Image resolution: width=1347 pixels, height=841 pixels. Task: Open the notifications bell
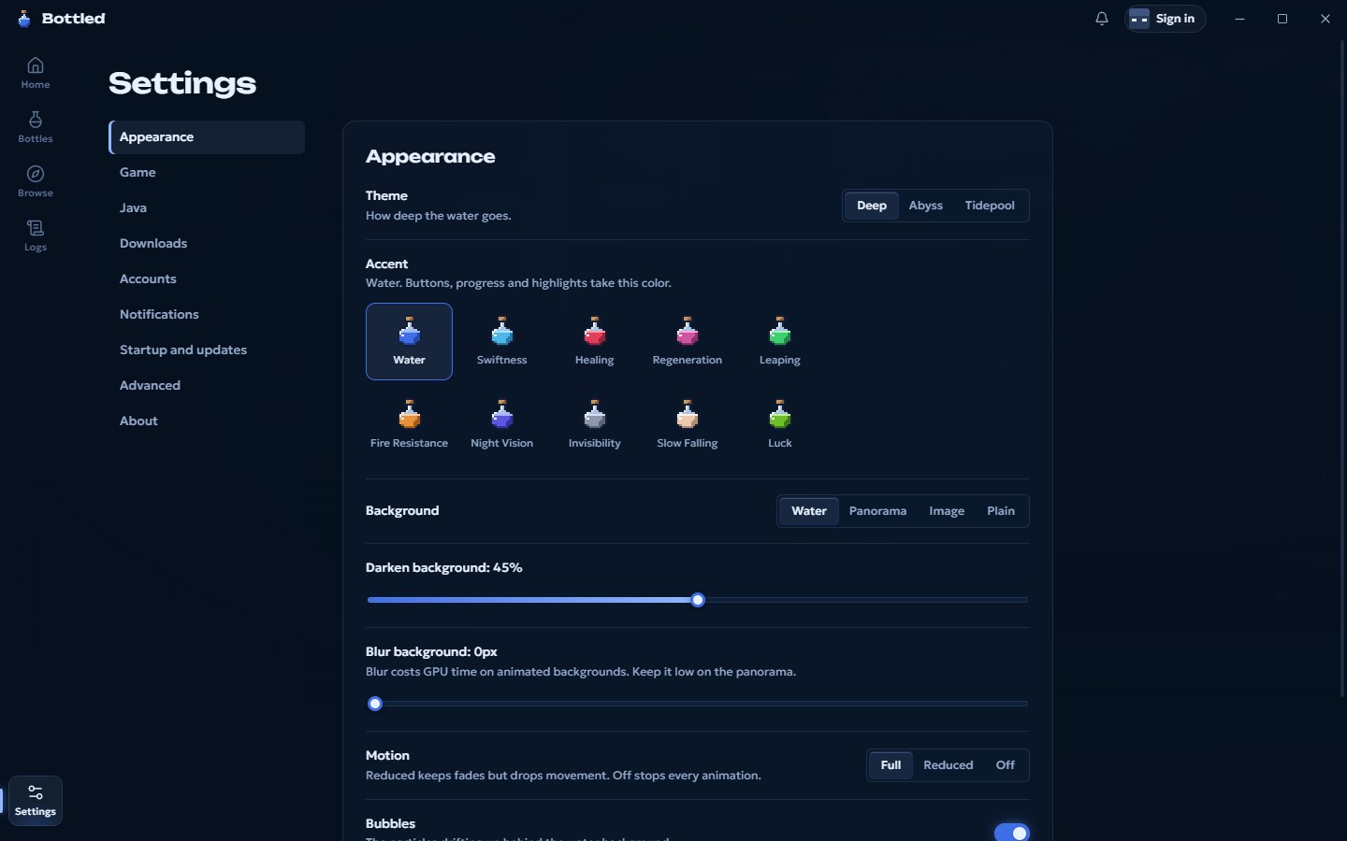1102,19
